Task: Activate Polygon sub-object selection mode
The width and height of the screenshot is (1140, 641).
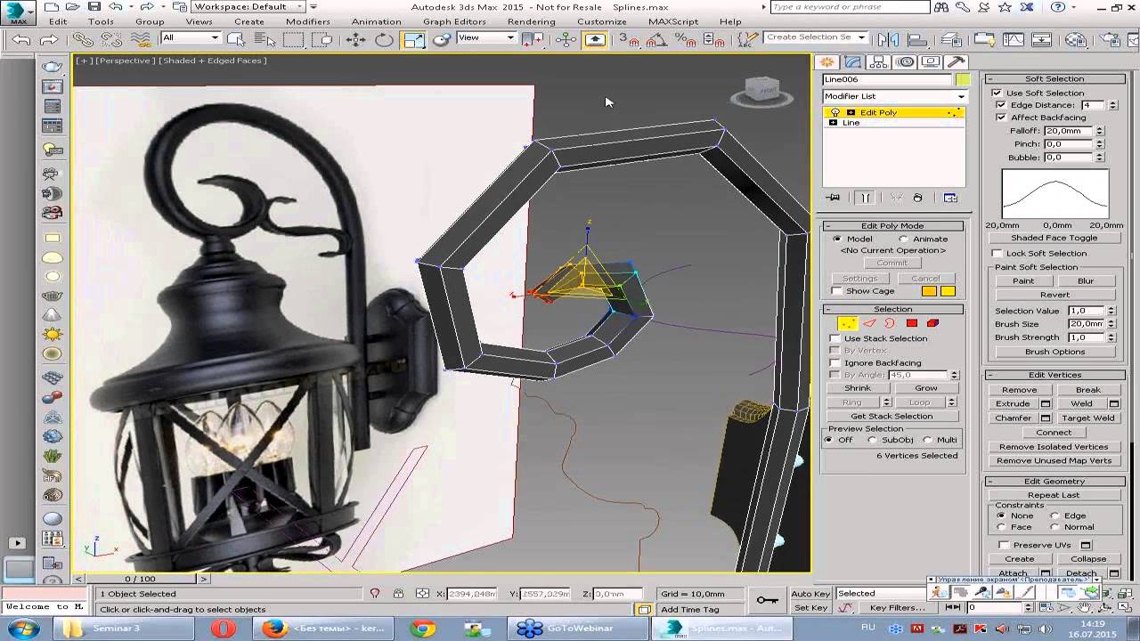Action: 912,323
